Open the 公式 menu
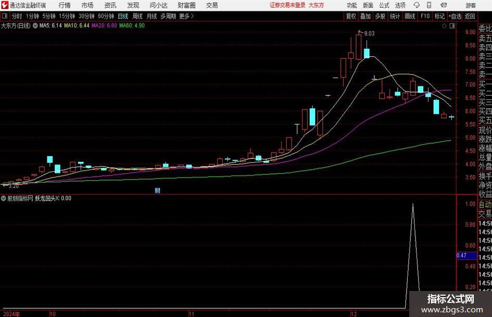The height and width of the screenshot is (317, 492). point(384,5)
